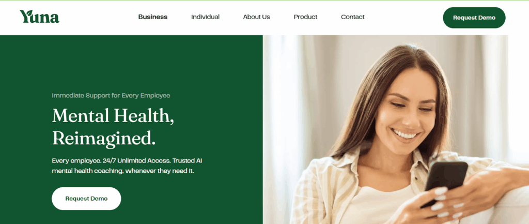The height and width of the screenshot is (224, 529).
Task: Click the green Request Demo header button
Action: pyautogui.click(x=474, y=18)
